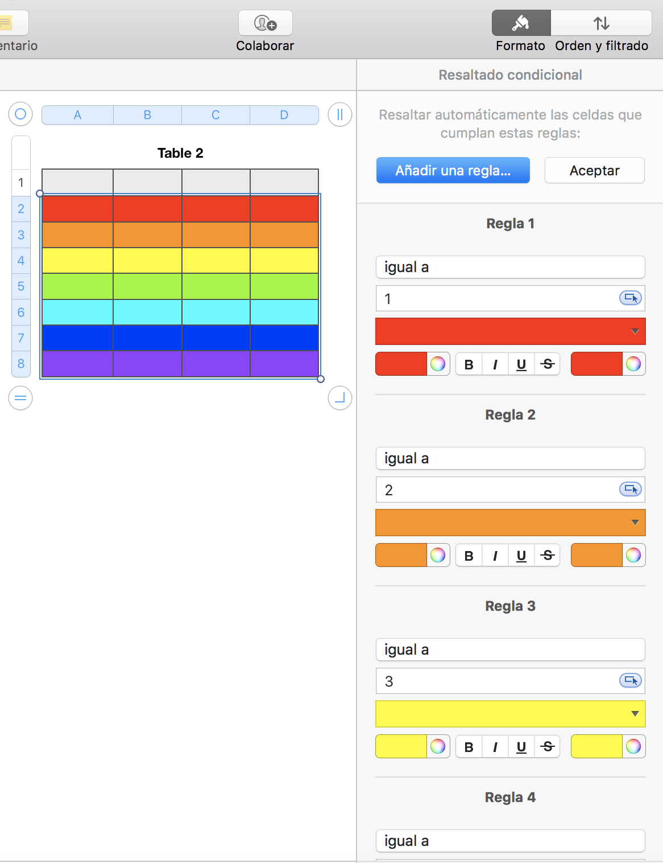Click the Añadir una regla button
This screenshot has height=863, width=663.
tap(453, 170)
